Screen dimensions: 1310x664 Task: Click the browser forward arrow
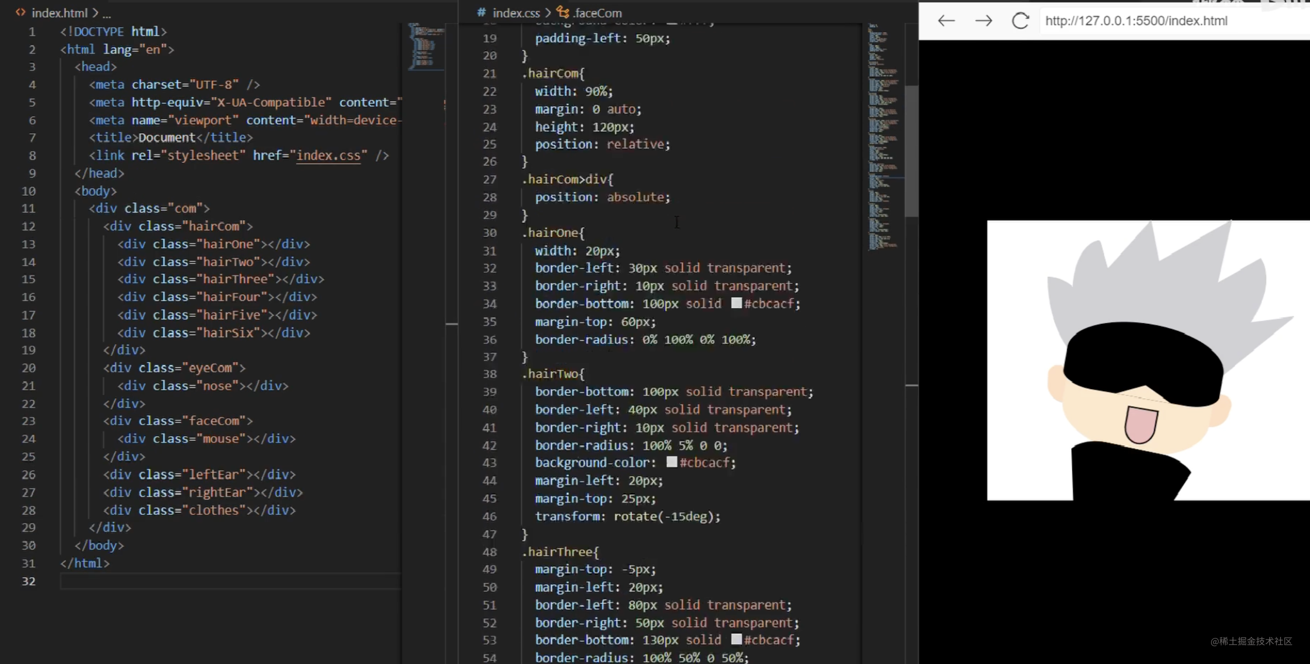click(x=983, y=21)
